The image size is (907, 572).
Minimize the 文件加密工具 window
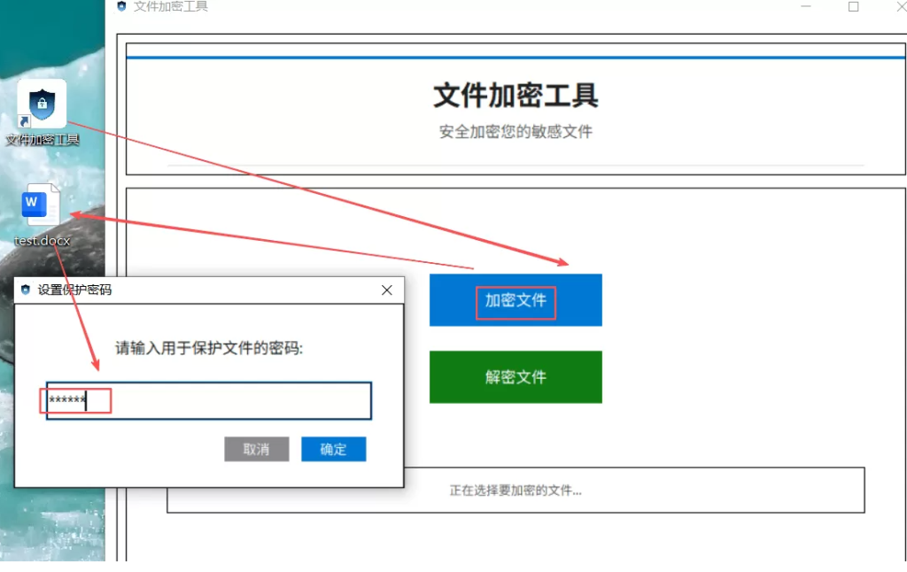[806, 6]
